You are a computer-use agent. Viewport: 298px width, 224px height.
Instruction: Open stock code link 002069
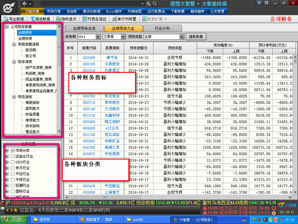[89, 57]
